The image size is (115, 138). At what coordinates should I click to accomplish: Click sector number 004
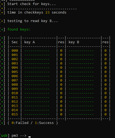(15, 68)
